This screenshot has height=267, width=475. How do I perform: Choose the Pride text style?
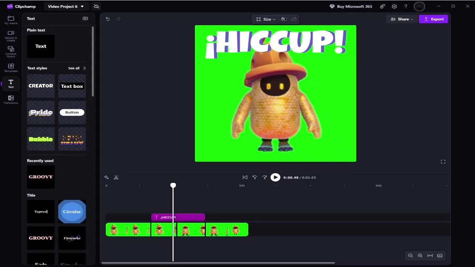(x=41, y=112)
